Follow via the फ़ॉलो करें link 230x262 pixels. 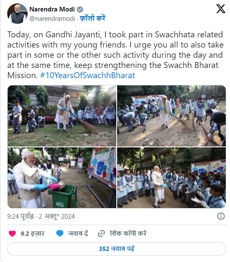[93, 18]
